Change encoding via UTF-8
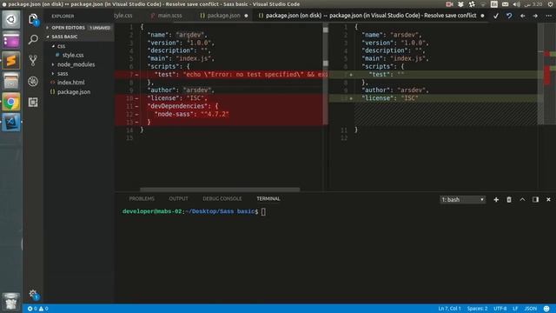This screenshot has height=313, width=556. point(500,309)
